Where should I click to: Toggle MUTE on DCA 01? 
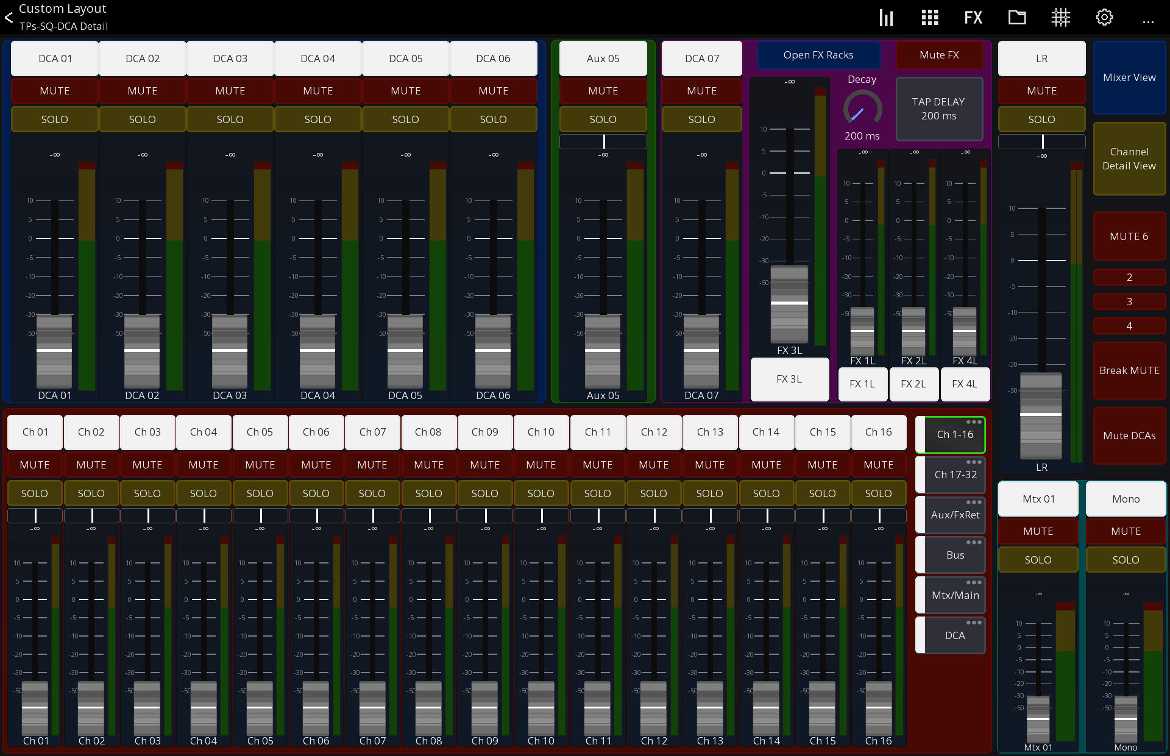[x=55, y=91]
